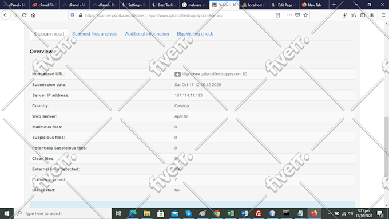Screen dimensions: 389x219
Task: Open File Explorer from the taskbar
Action: tap(146, 213)
